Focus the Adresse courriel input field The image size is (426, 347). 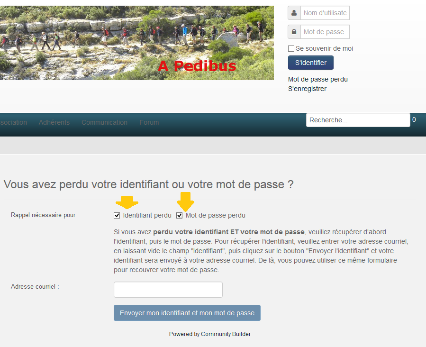[168, 290]
